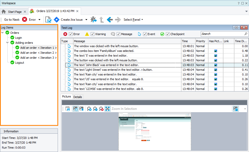The width and height of the screenshot is (249, 152).
Task: Click the blue back arrow icon
Action: click(110, 20)
